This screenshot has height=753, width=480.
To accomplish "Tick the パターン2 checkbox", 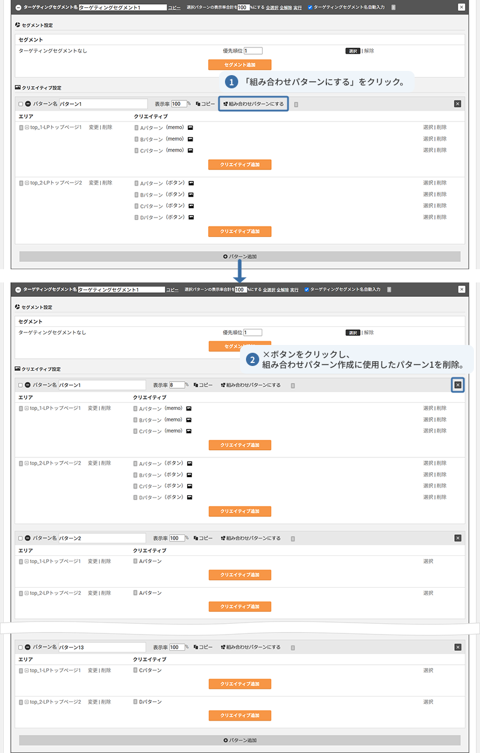I will coord(20,538).
